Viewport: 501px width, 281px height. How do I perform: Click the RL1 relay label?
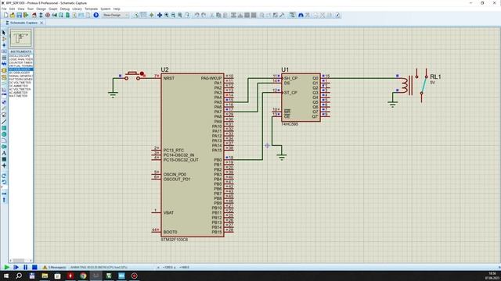tap(435, 76)
